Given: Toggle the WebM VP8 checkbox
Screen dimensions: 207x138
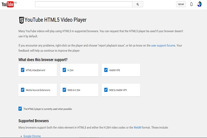Looking at the screenshot, I should coord(106,70).
